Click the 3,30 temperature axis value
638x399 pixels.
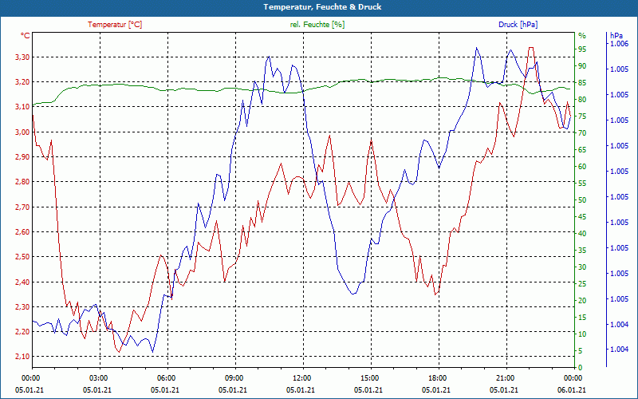tap(22, 57)
